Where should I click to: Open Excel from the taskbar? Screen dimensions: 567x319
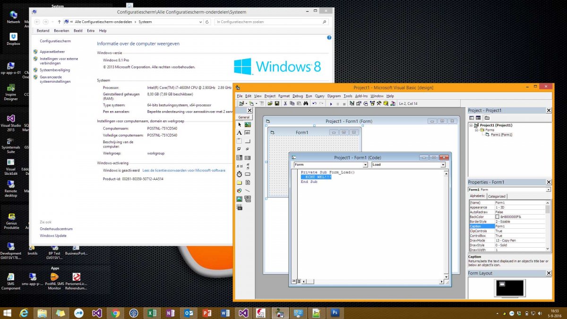pos(152,313)
